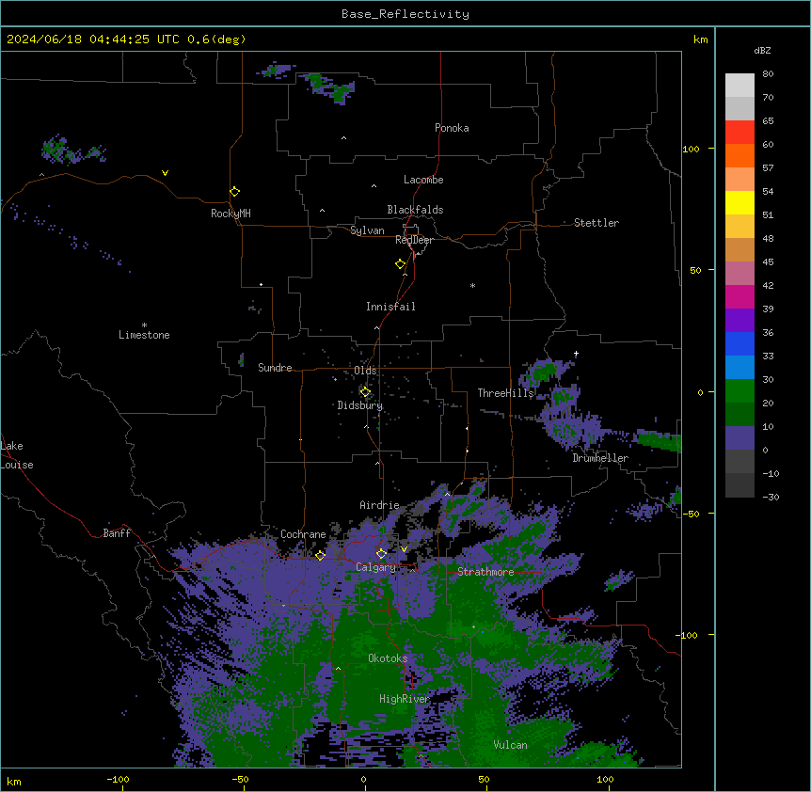
Task: Click the Airdrie city label
Action: click(x=379, y=505)
